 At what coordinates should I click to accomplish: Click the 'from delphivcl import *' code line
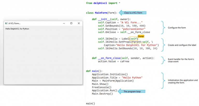point(103,3)
